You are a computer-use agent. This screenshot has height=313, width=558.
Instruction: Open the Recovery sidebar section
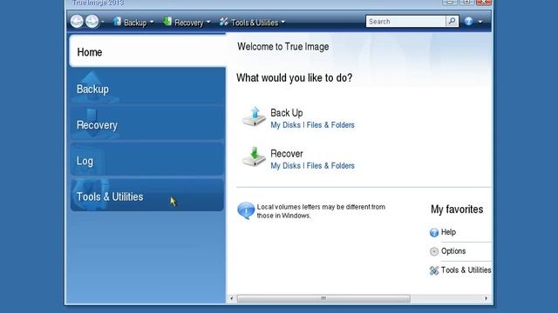(x=147, y=124)
